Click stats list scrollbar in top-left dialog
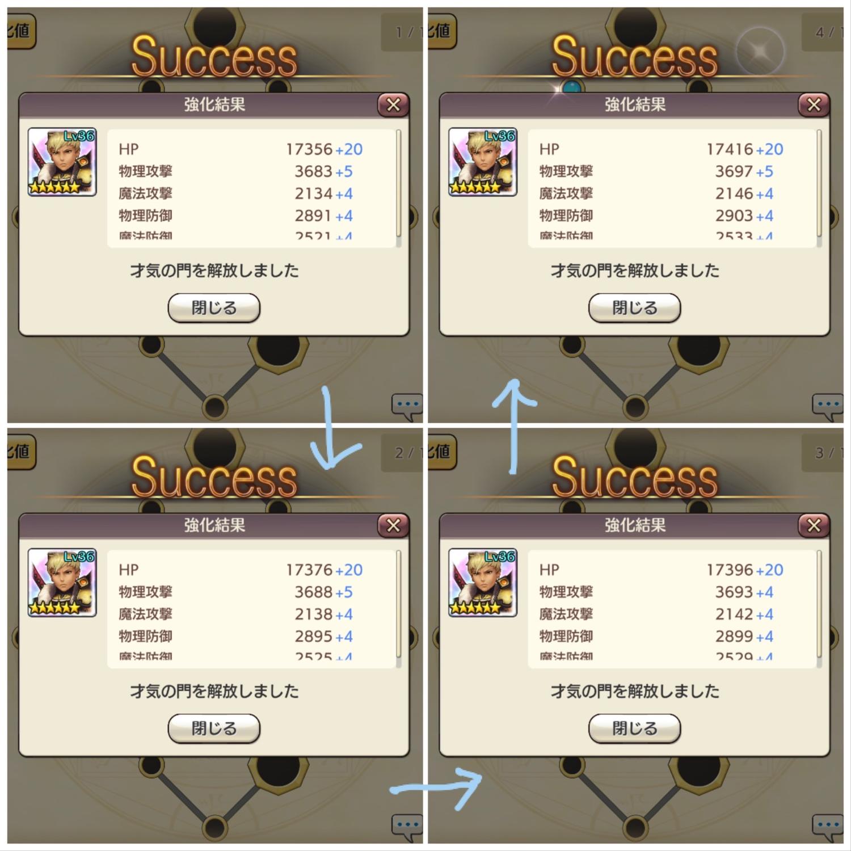Screen dimensions: 851x851 point(398,188)
